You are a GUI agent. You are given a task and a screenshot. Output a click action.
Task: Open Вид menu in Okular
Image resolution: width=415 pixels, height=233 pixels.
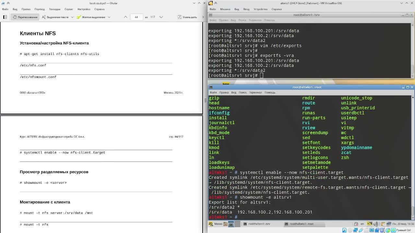point(15,9)
